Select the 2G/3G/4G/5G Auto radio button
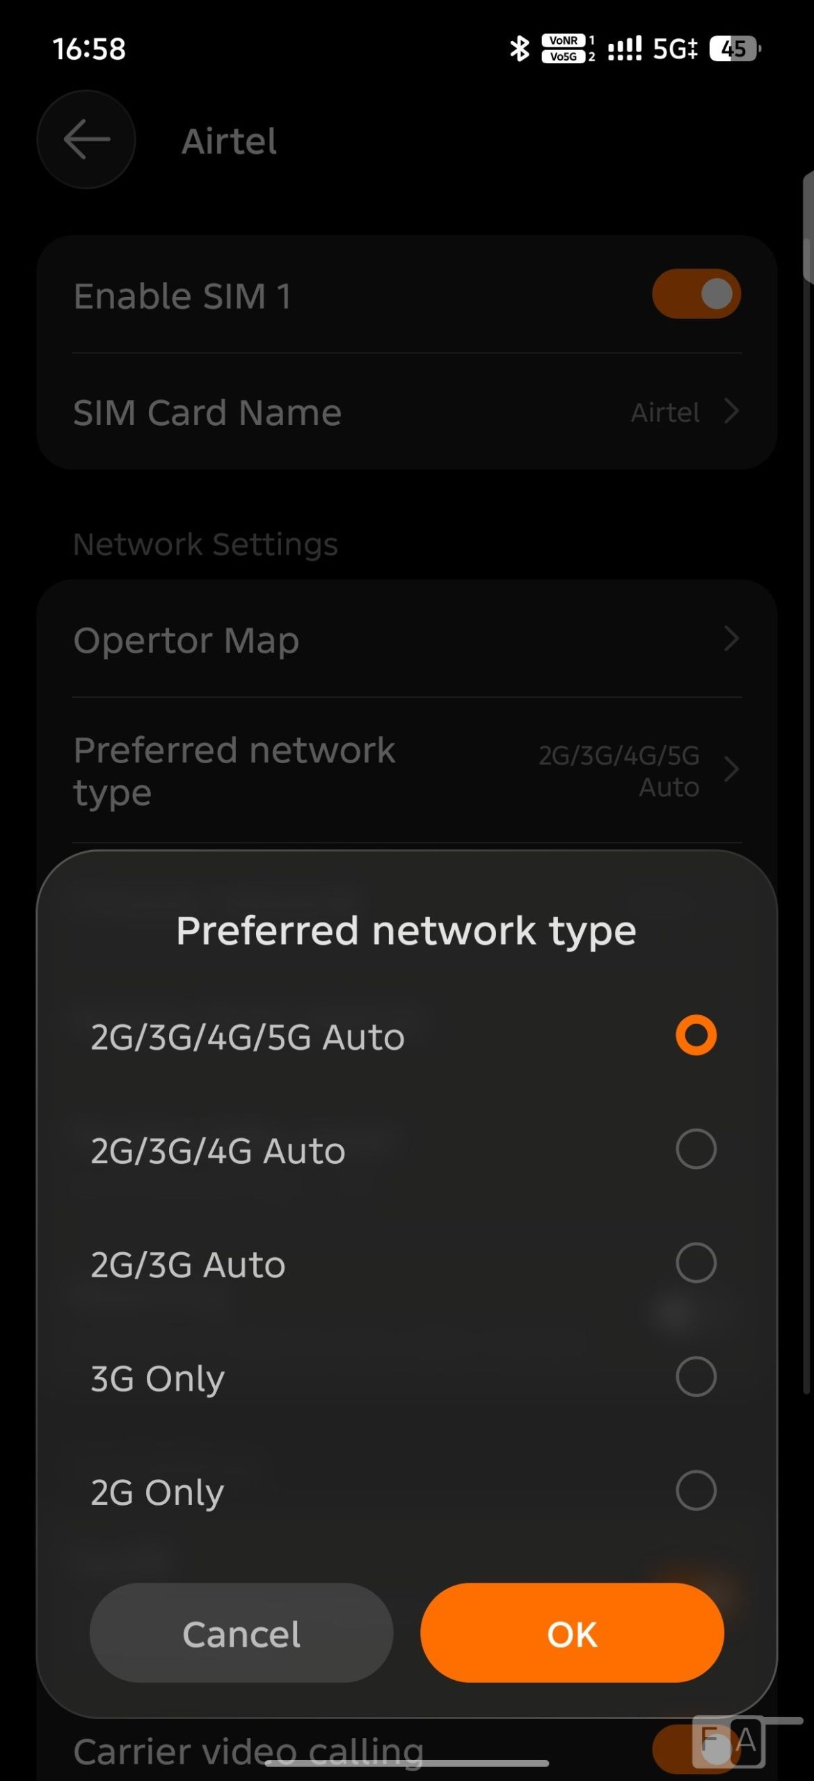 click(696, 1036)
